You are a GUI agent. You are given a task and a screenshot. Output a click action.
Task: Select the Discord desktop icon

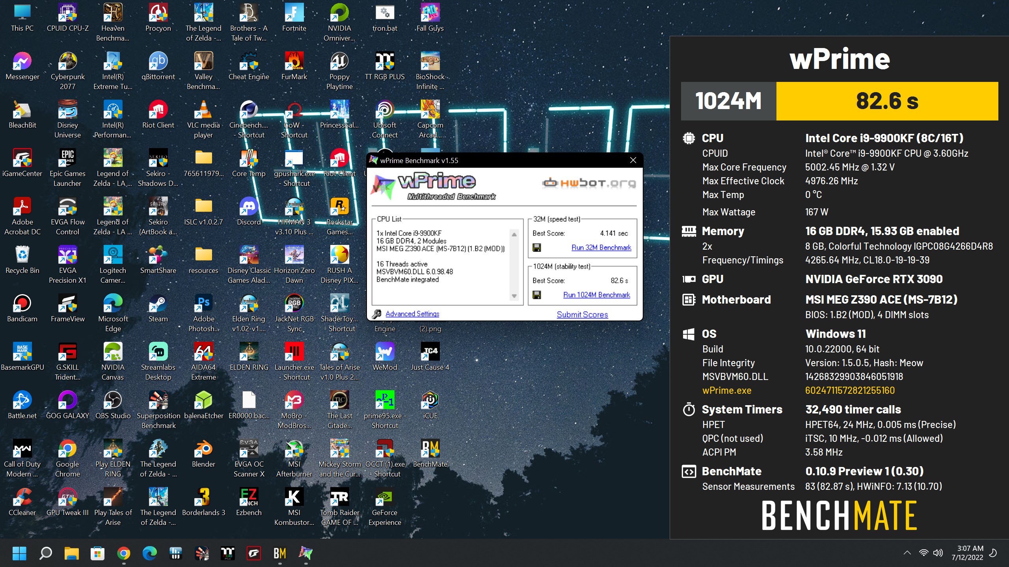click(249, 212)
